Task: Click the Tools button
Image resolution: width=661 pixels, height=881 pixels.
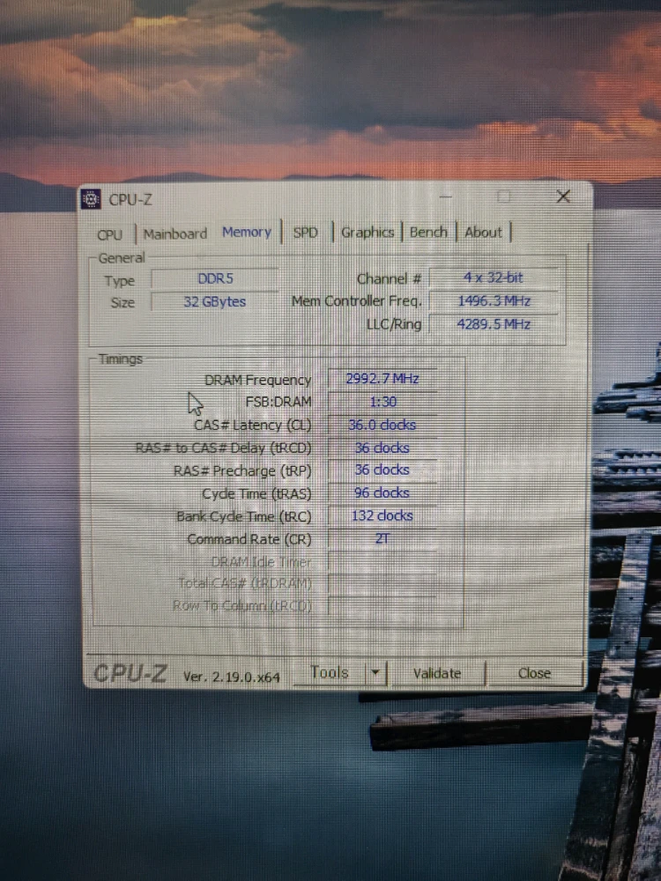Action: (330, 672)
